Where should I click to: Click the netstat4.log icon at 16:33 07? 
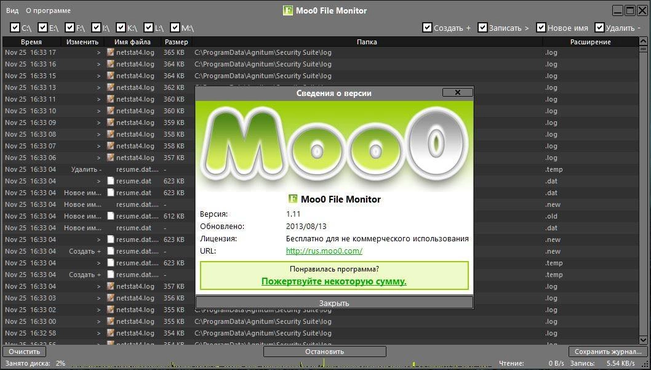coord(110,146)
